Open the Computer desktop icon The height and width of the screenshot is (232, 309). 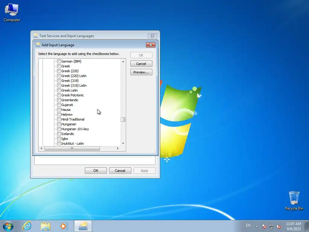(x=12, y=13)
